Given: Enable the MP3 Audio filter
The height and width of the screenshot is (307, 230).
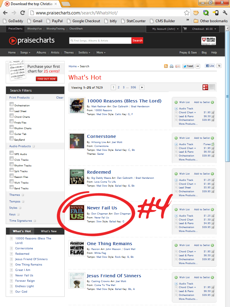Looking at the screenshot, I should (11, 153).
